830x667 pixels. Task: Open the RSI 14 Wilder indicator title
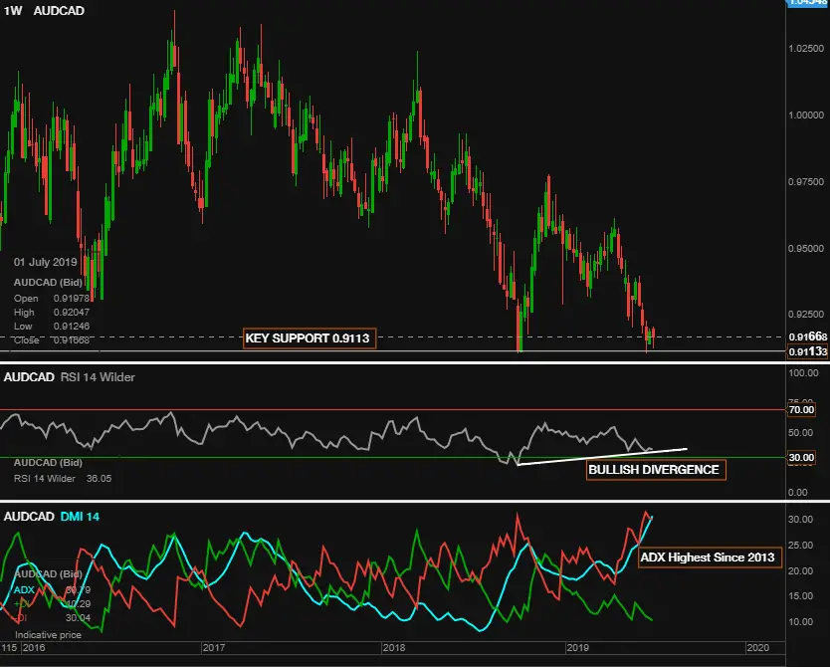pyautogui.click(x=98, y=377)
